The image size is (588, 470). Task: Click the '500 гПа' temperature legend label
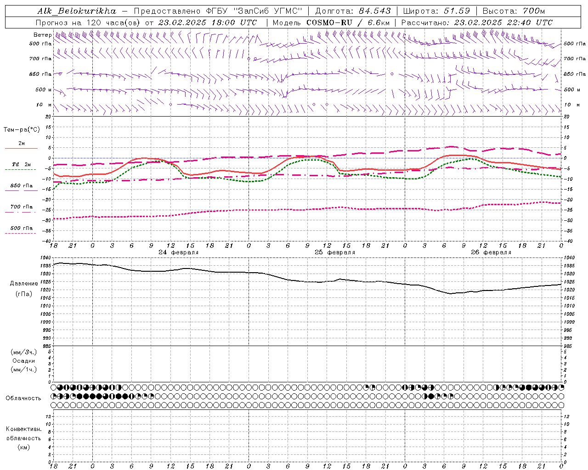click(x=22, y=228)
